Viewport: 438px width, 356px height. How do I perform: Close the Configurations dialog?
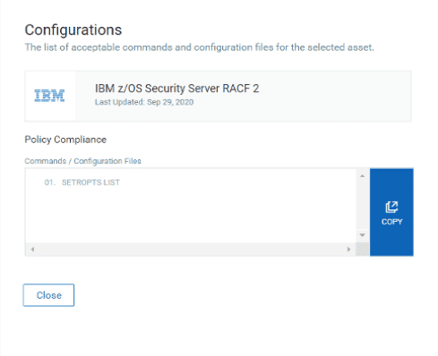coord(48,295)
